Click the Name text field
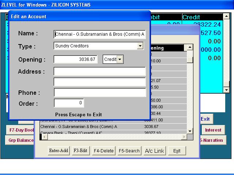The width and height of the screenshot is (234, 175). 99,34
